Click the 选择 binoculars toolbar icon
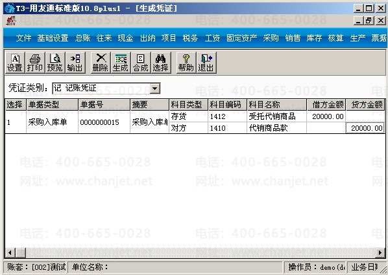Screen dimensions: 388x275 point(161,63)
